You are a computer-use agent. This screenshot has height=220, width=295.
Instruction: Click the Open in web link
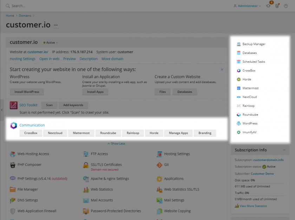(x=49, y=59)
